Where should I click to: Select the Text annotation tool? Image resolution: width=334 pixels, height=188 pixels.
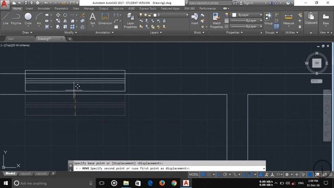92,19
